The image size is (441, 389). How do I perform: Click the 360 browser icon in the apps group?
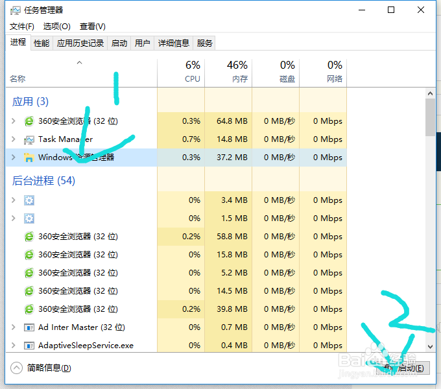click(29, 121)
